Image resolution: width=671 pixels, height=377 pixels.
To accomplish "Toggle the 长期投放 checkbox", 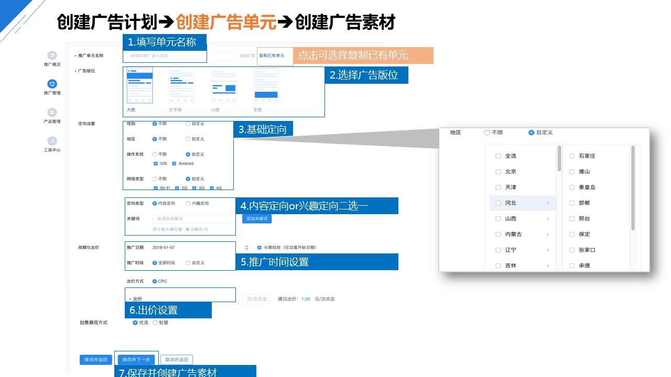I will coord(259,248).
